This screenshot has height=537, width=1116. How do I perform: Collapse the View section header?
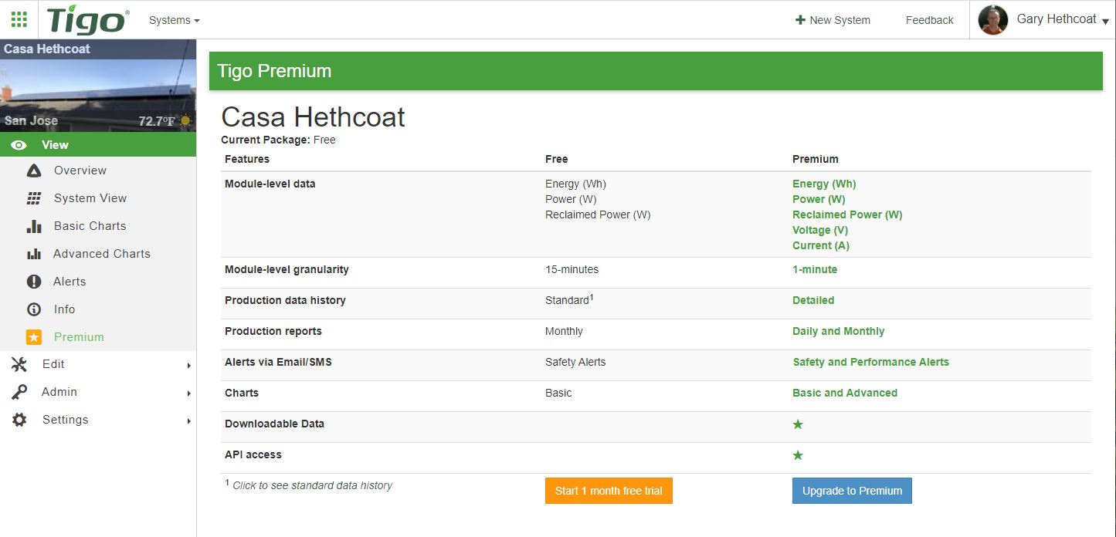tap(98, 144)
